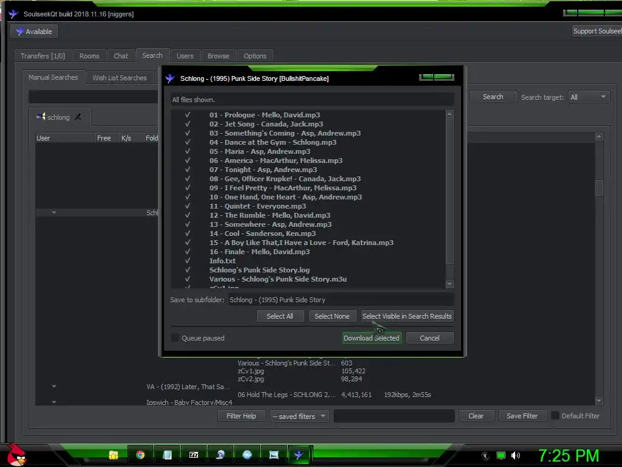Uncheck 06 - America - MacArthur, Melissa.mp3
The width and height of the screenshot is (622, 467).
(187, 161)
